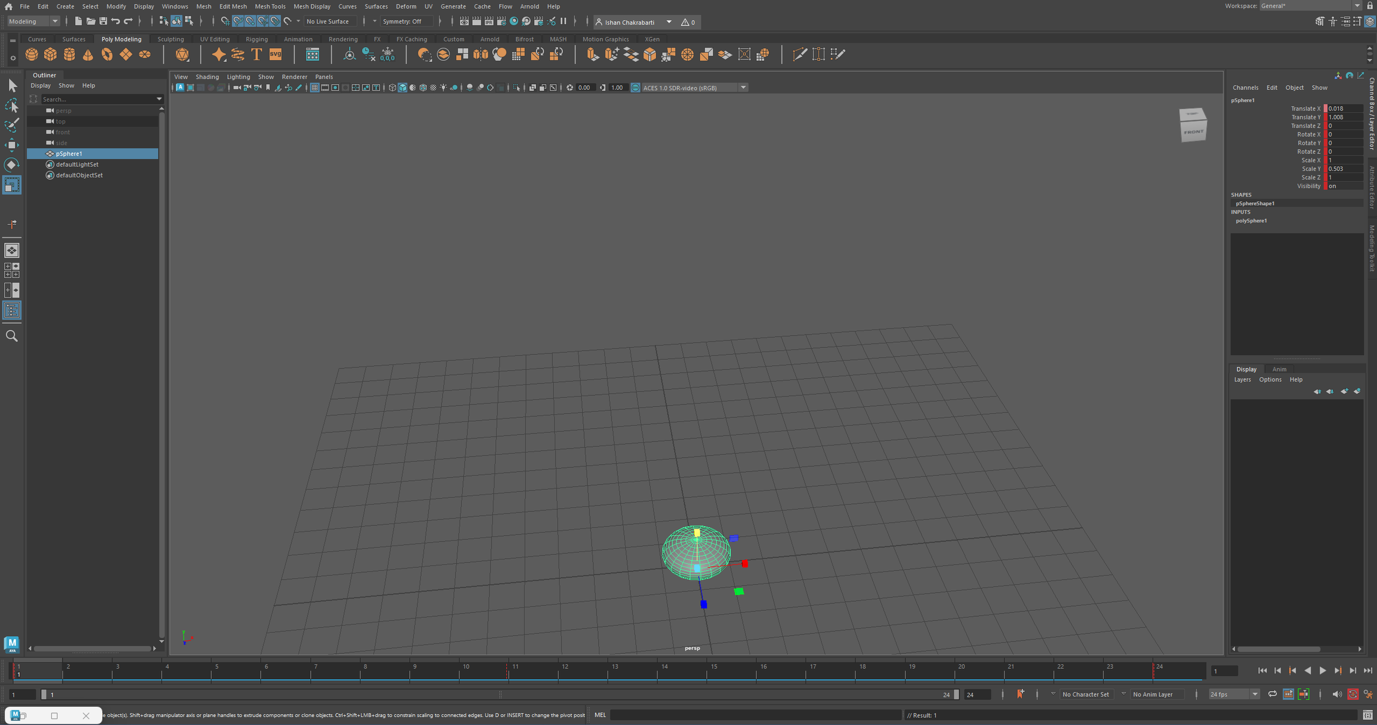Open the Outliner search filter dropdown

tap(159, 99)
